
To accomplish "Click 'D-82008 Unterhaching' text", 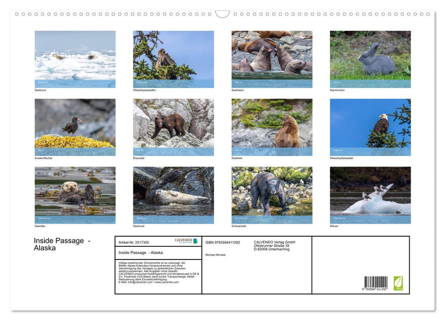I will click(272, 249).
